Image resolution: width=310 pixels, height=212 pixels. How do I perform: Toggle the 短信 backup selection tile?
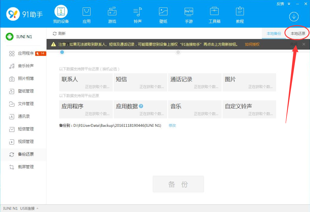[140, 82]
